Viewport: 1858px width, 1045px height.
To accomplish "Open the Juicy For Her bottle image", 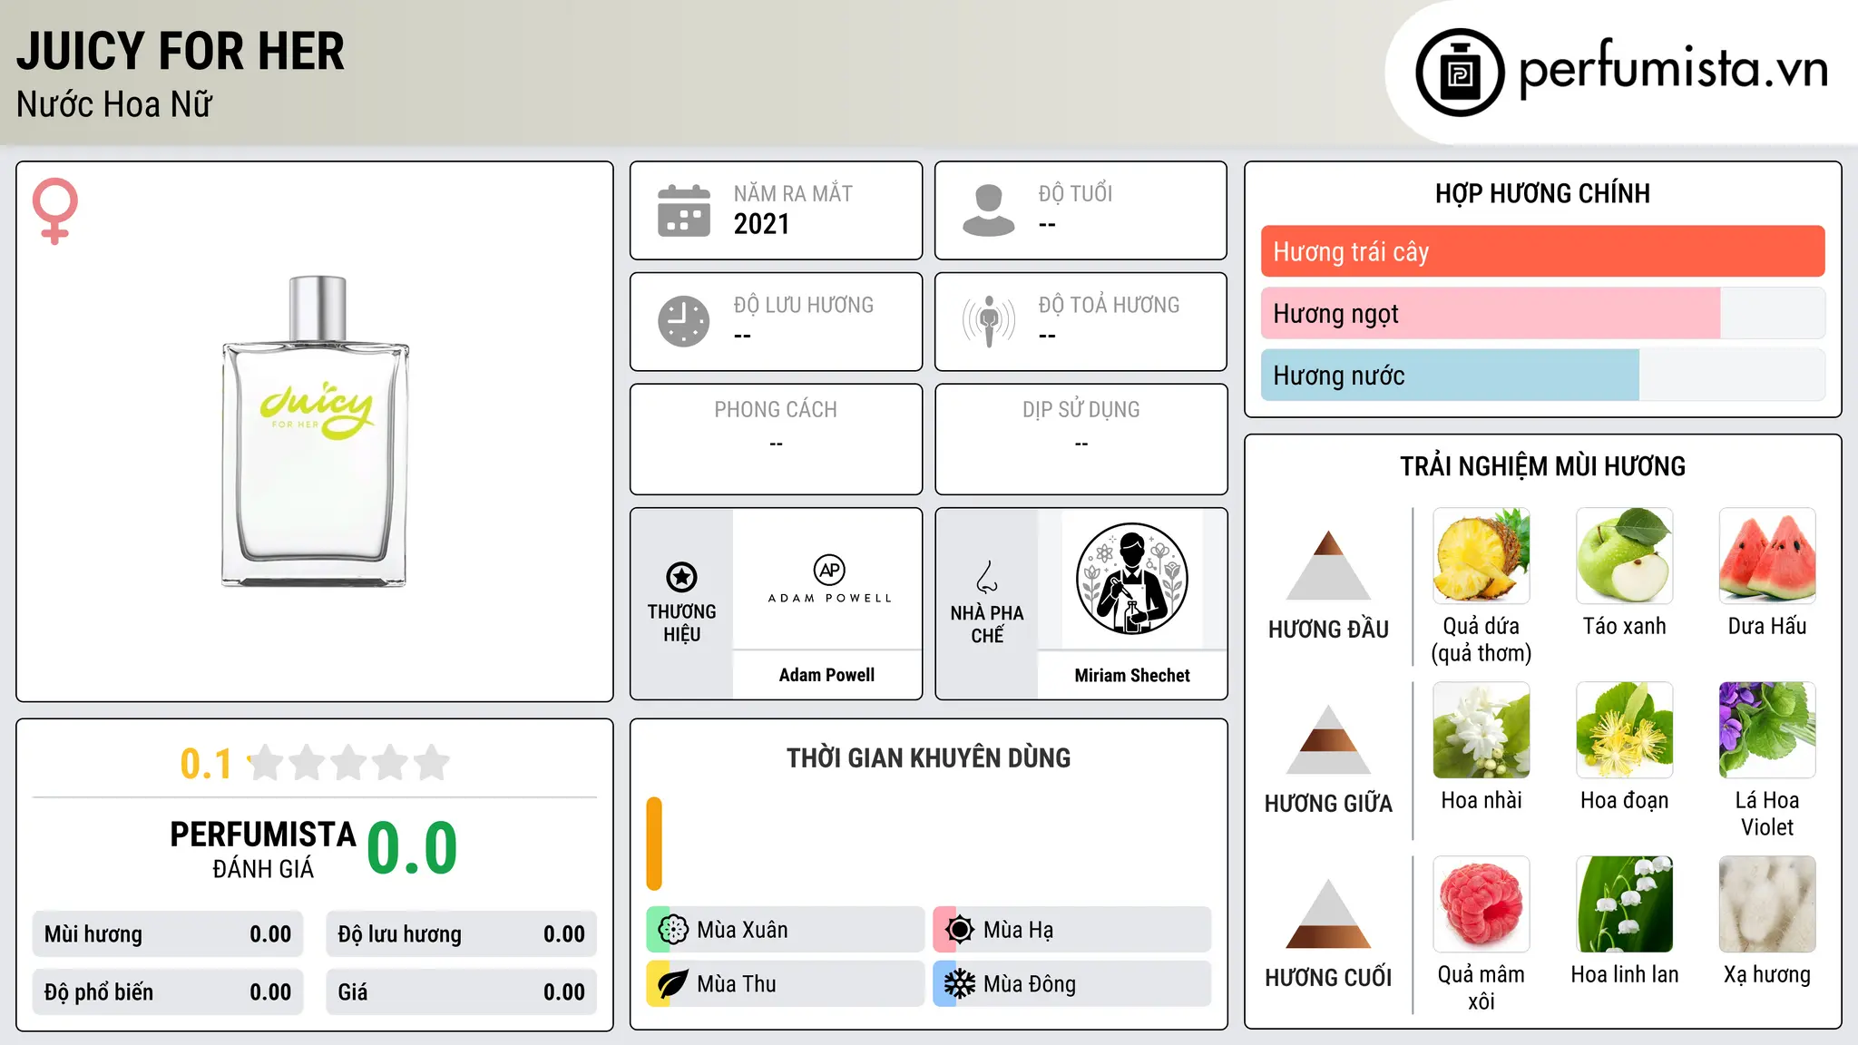I will pyautogui.click(x=316, y=432).
